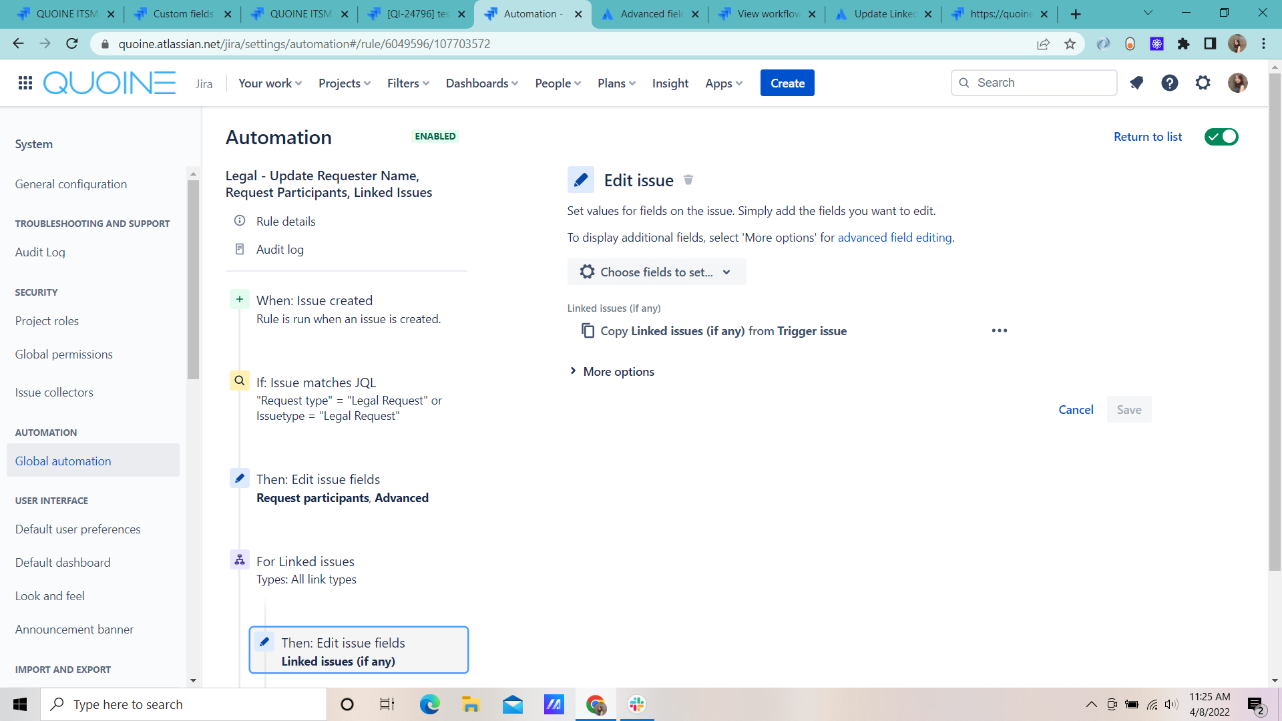1282x721 pixels.
Task: Click the trash icon beside Edit issue
Action: coord(688,180)
